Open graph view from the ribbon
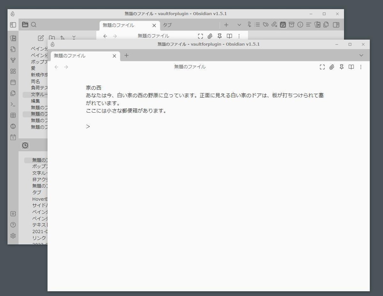Image resolution: width=383 pixels, height=296 pixels. [13, 60]
